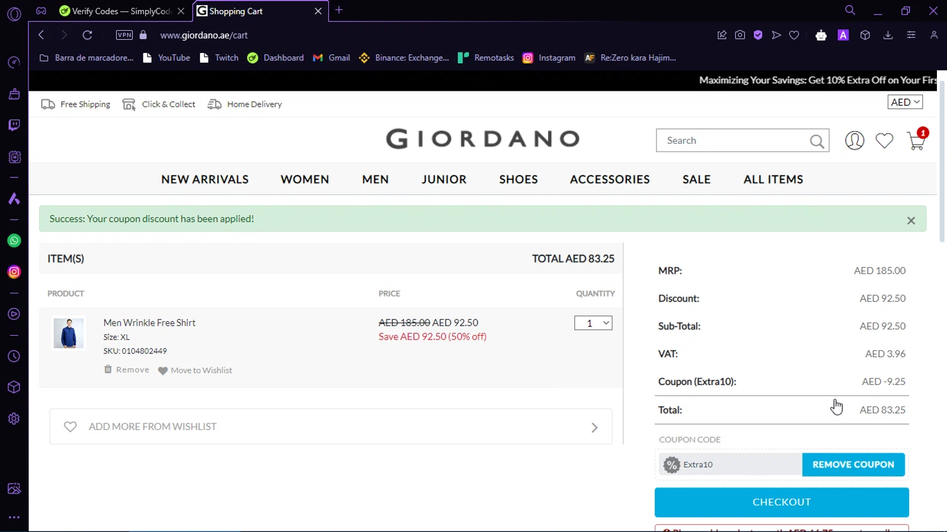Screen dimensions: 947x532
Task: Open the user account icon
Action: [x=854, y=140]
